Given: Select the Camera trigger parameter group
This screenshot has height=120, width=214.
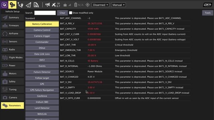Looking at the screenshot, I should pos(42,36).
